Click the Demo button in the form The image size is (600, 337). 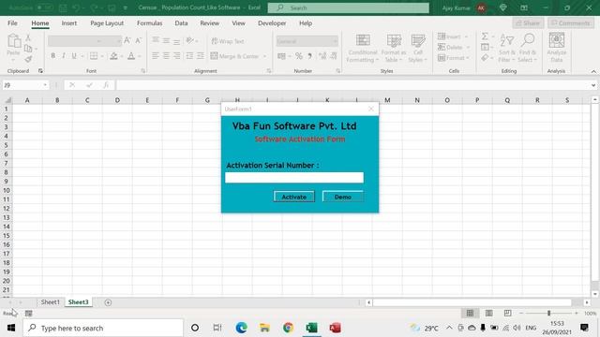coord(342,197)
